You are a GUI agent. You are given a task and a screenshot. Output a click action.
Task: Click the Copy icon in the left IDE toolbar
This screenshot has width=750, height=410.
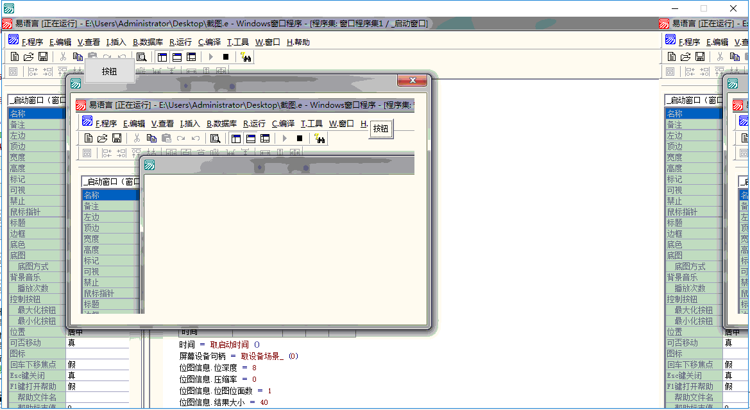(x=78, y=57)
